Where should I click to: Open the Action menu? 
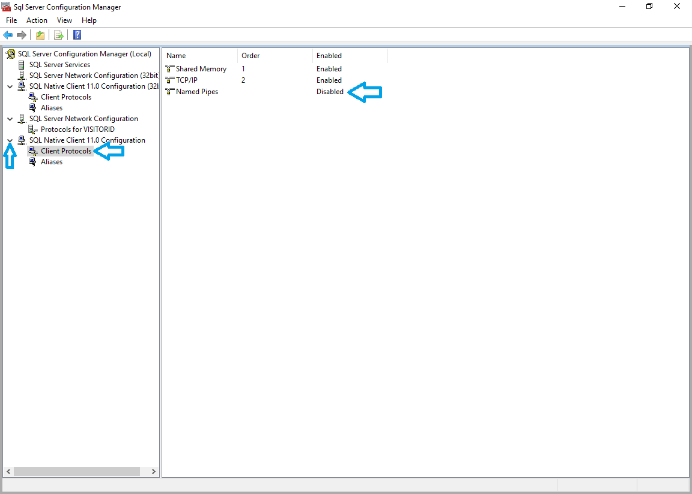pyautogui.click(x=37, y=20)
